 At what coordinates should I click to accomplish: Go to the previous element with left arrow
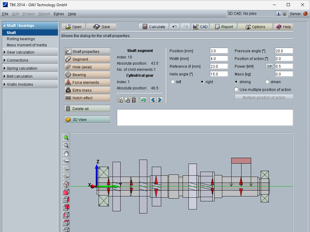coord(153,100)
